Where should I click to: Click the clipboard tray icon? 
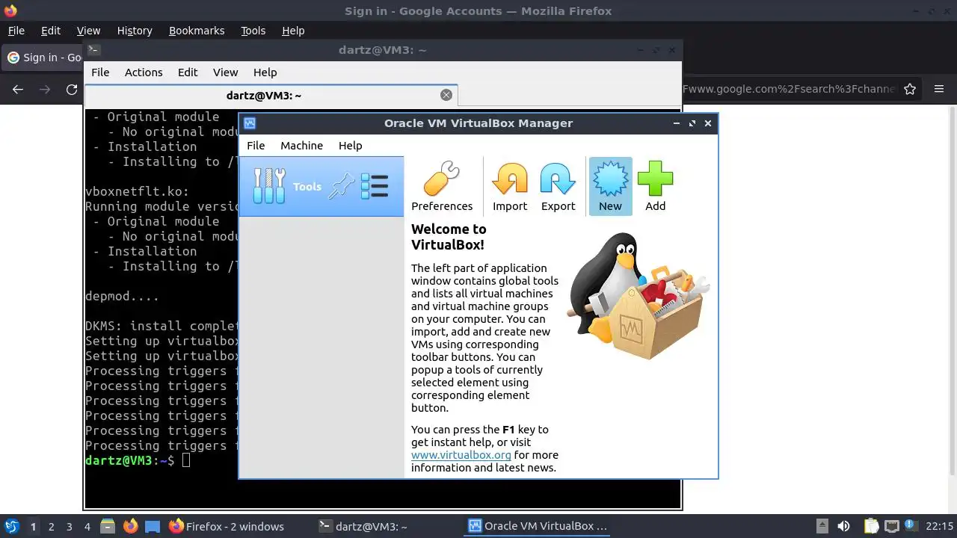pyautogui.click(x=871, y=526)
